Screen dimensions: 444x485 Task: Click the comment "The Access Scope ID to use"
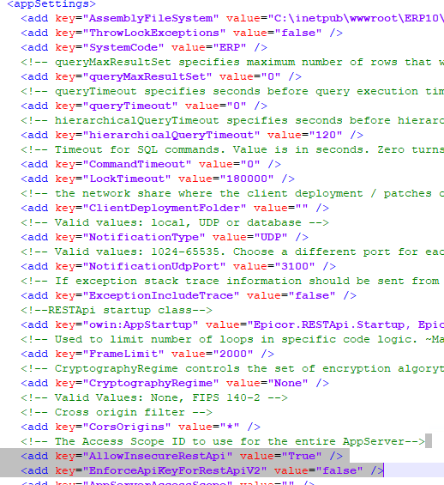point(223,442)
